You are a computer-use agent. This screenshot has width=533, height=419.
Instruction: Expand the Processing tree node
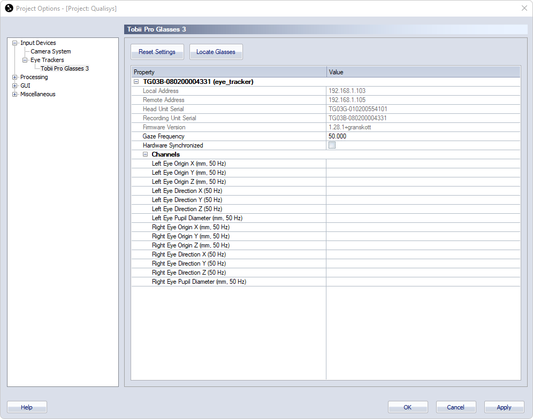pyautogui.click(x=15, y=77)
